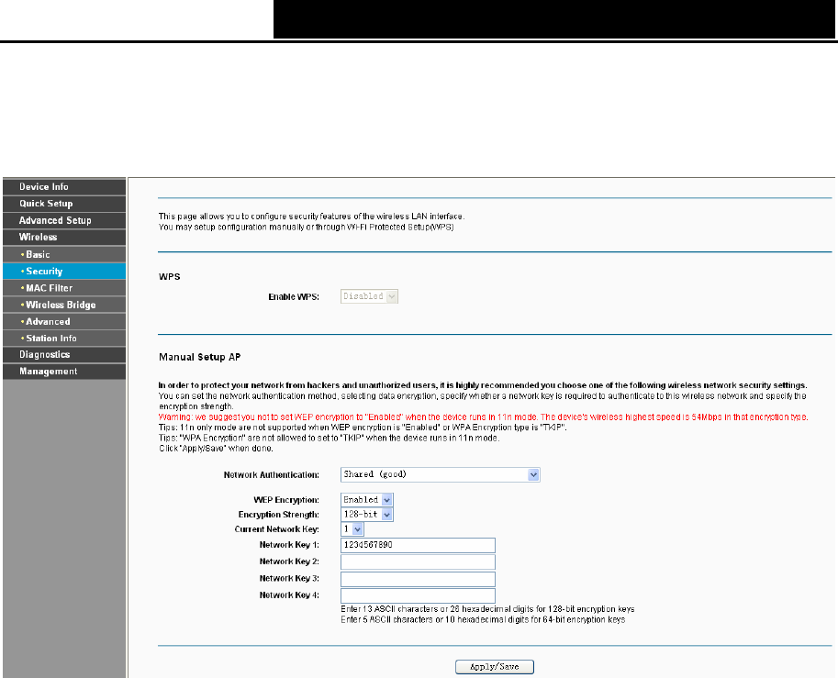Click the Network Key 1 field
838x678 pixels.
(418, 545)
